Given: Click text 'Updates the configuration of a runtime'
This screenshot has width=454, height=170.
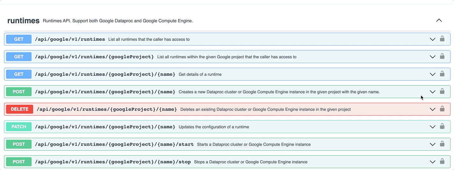Looking at the screenshot, I should pos(214,127).
